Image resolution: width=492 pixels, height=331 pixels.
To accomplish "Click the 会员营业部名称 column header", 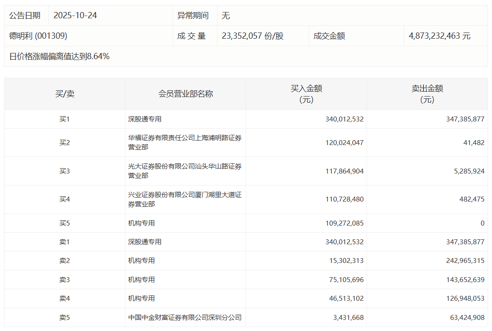I will 186,94.
